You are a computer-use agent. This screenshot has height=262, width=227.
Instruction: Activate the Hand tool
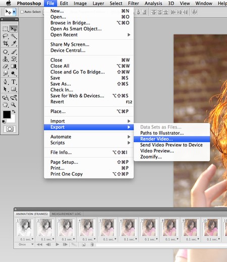(x=6, y=105)
